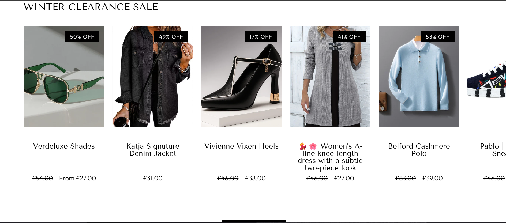Click the Winter Clearance Sale heading
The image size is (506, 223).
91,7
